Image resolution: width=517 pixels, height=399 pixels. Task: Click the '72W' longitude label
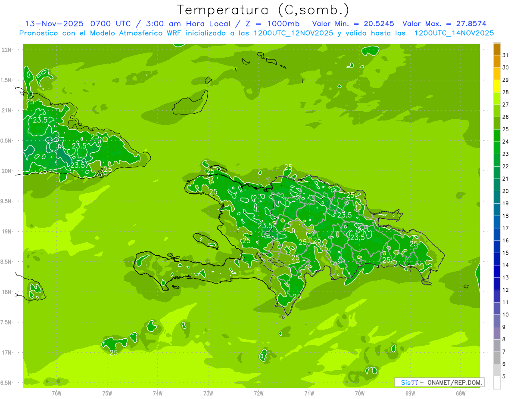click(x=258, y=393)
